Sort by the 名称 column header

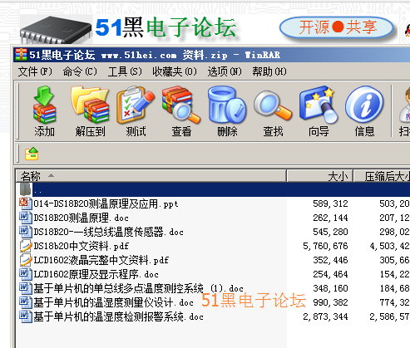point(151,176)
